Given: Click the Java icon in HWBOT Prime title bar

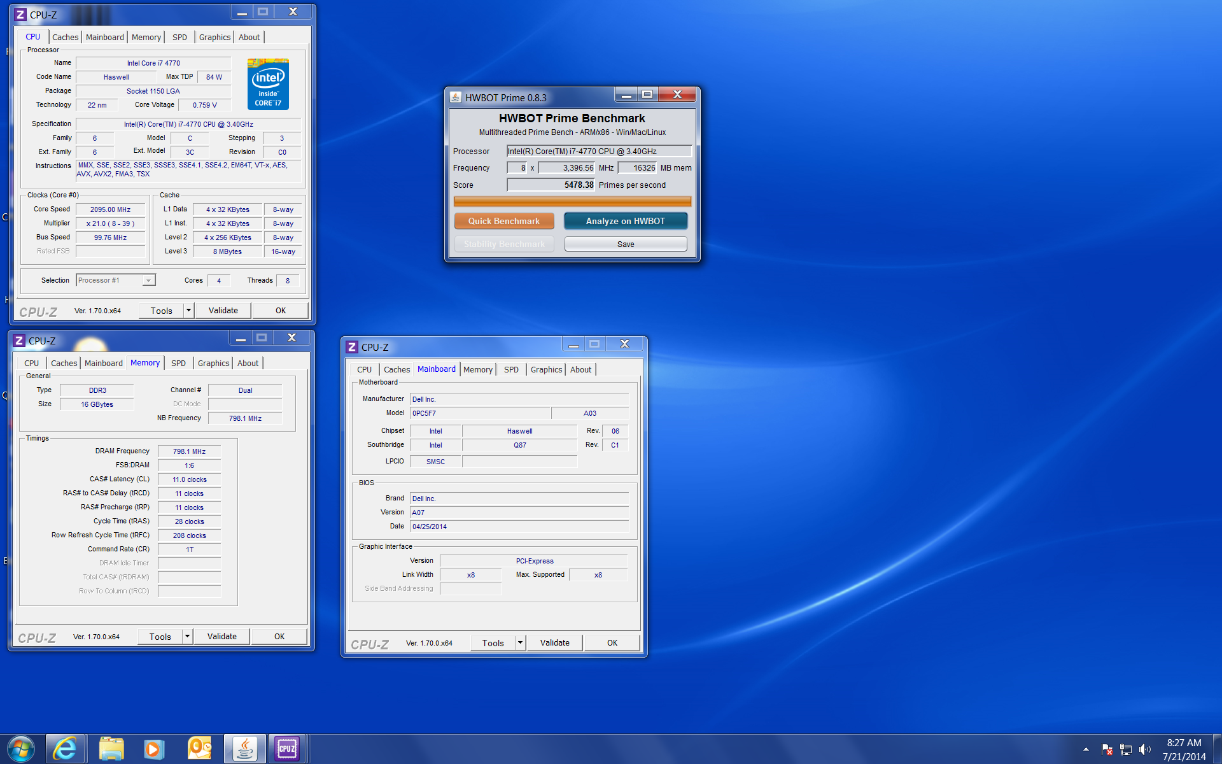Looking at the screenshot, I should 456,97.
